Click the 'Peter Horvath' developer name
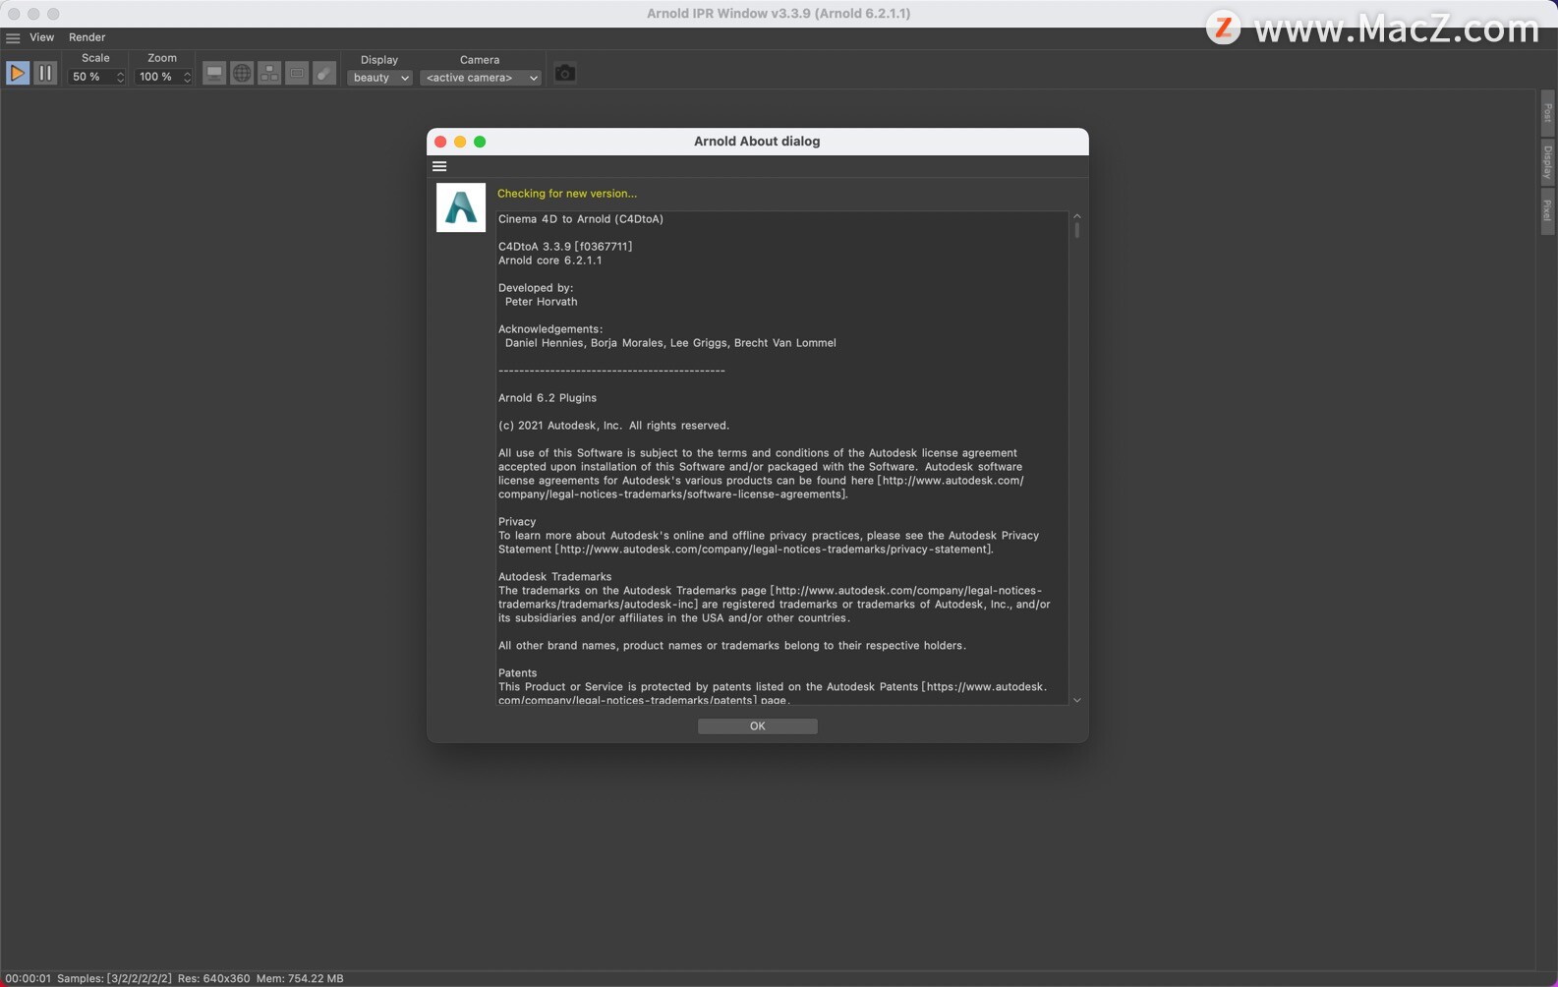 (x=542, y=302)
